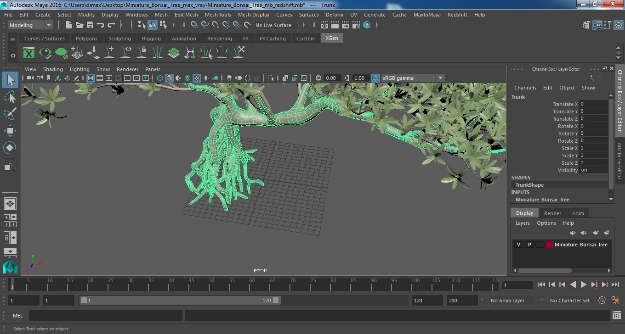
Task: Open the sRGB gamma view transform dropdown
Action: pyautogui.click(x=413, y=78)
